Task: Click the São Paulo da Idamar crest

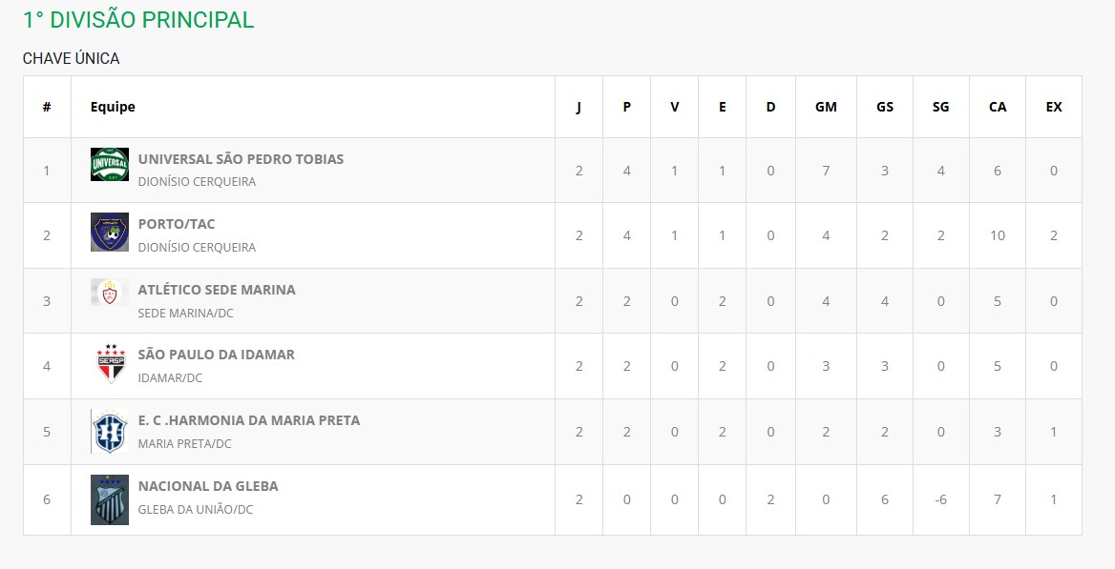Action: 109,363
